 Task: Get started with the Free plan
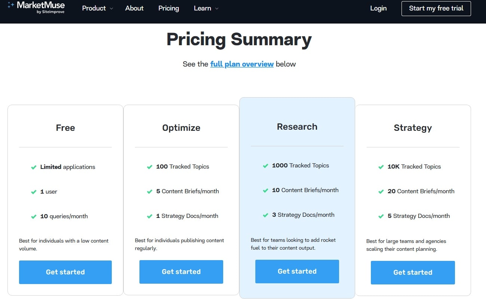[x=65, y=272]
